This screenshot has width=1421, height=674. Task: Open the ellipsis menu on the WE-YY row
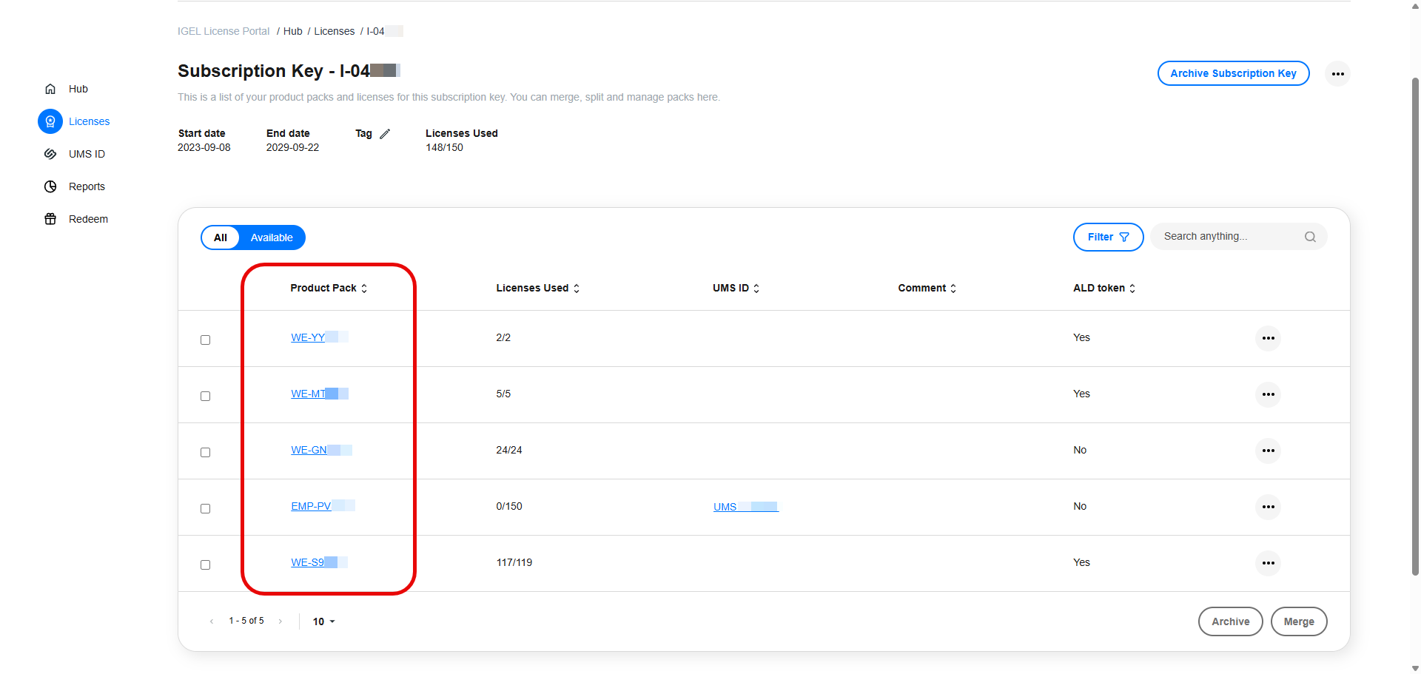pos(1268,338)
